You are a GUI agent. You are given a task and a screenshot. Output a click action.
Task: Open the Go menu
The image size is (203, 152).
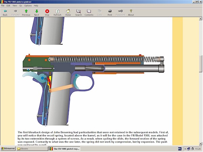tap(21, 6)
